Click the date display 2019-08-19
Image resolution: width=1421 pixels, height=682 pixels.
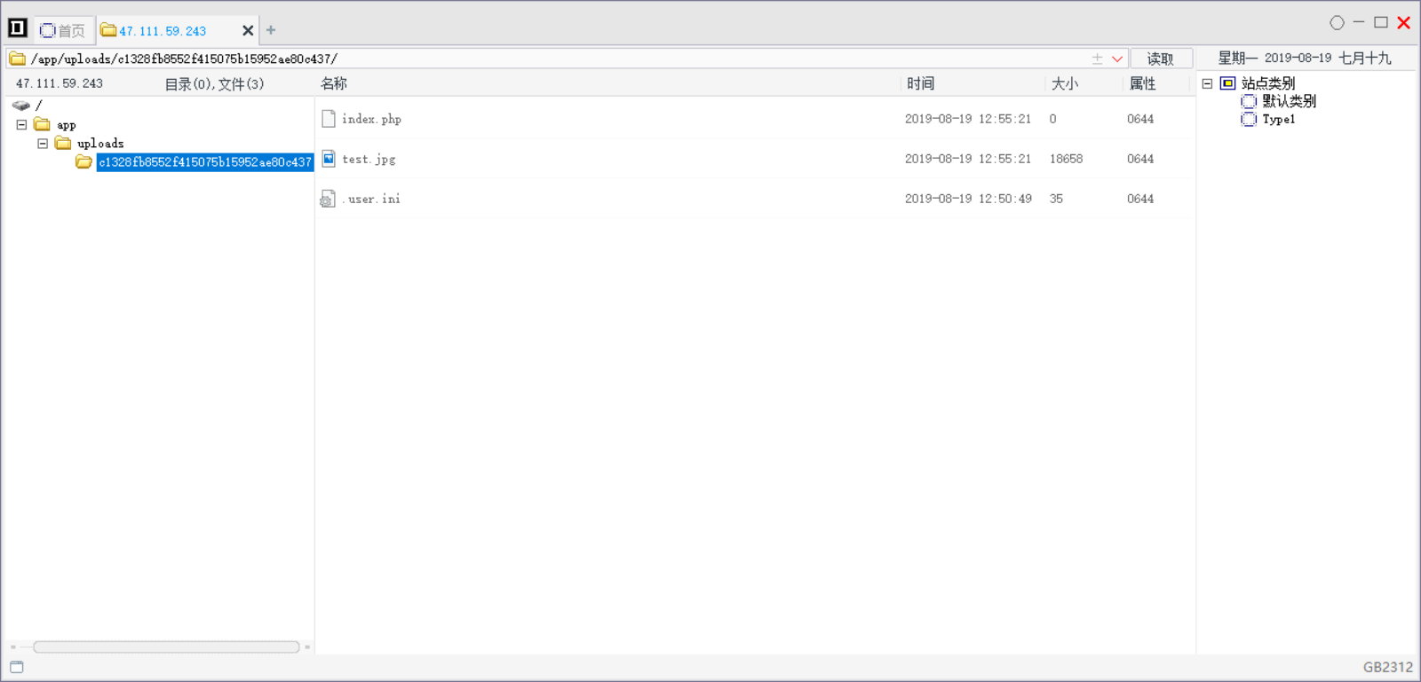click(1298, 58)
